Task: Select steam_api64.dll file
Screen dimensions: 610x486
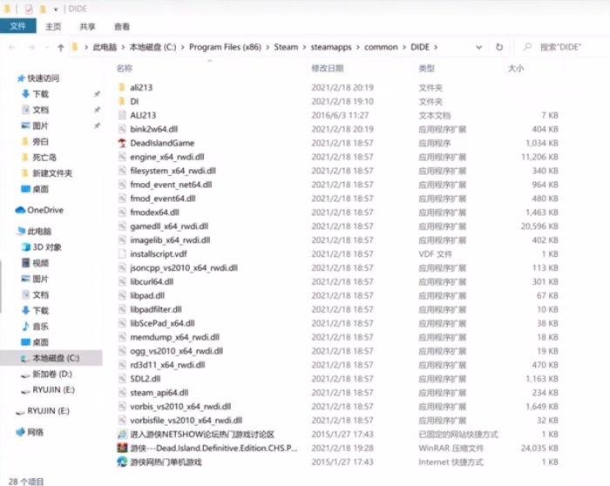Action: click(x=159, y=393)
